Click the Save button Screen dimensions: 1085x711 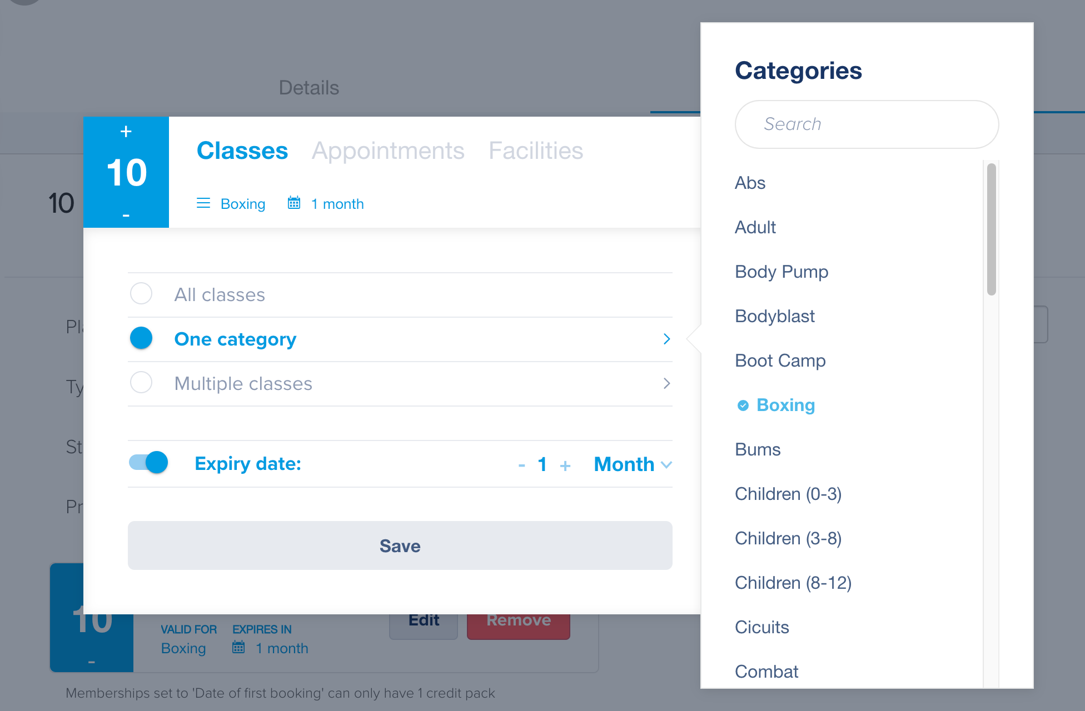(x=400, y=545)
